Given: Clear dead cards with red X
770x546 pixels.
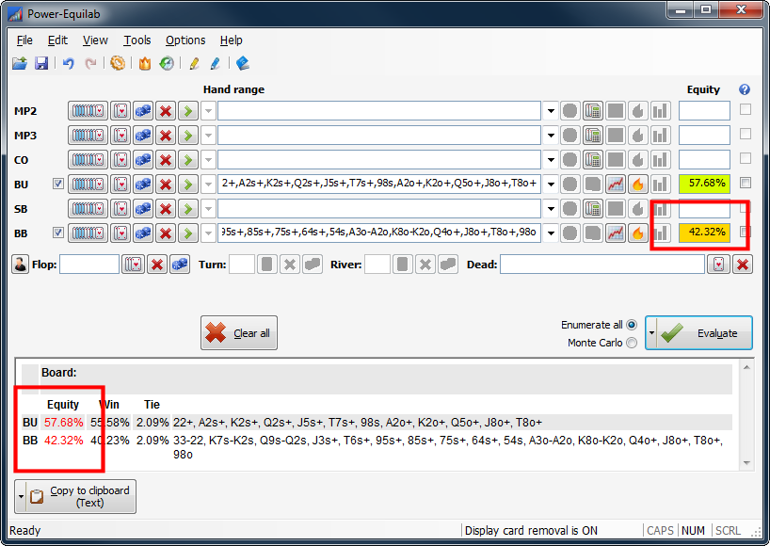Looking at the screenshot, I should tap(743, 265).
